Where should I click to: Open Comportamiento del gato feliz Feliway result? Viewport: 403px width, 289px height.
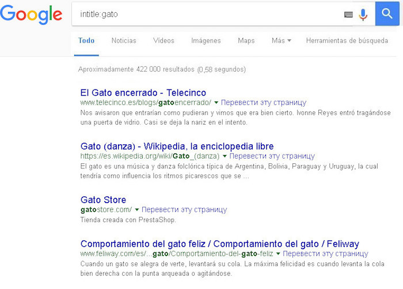pos(219,244)
